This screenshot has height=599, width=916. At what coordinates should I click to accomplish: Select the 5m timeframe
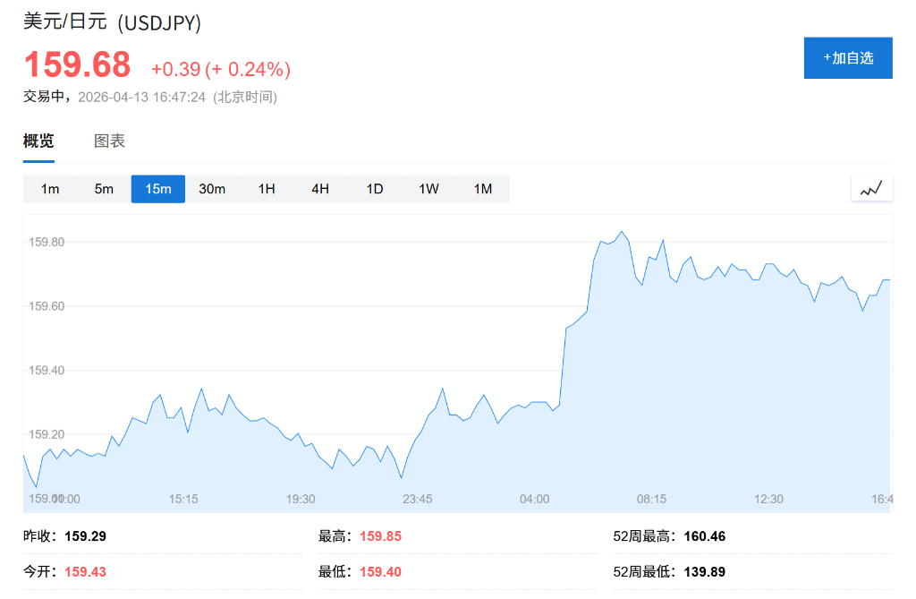[105, 189]
